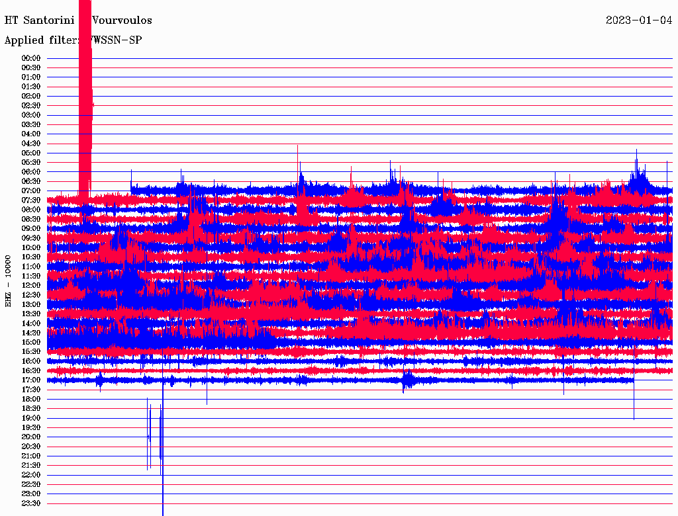Select the 02:30 time row label
Image resolution: width=678 pixels, height=516 pixels.
[x=31, y=105]
